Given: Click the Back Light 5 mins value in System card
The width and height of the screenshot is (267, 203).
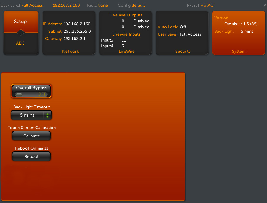Looking at the screenshot, I should coord(247,31).
